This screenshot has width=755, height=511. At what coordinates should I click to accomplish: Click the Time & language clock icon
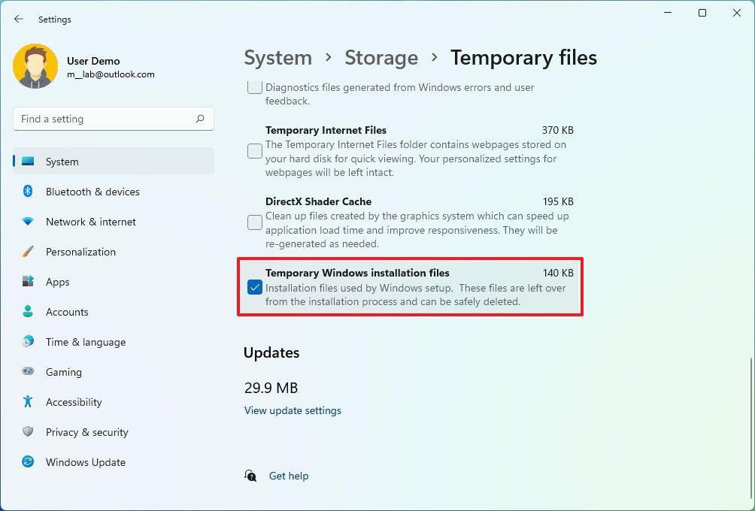tap(27, 342)
